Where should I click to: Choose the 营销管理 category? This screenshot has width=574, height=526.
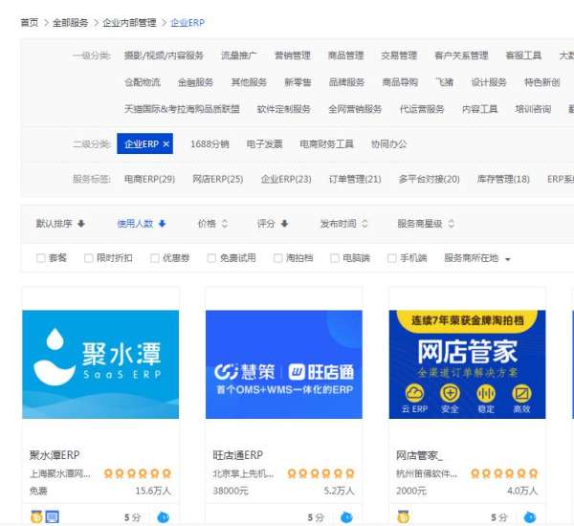click(x=293, y=55)
